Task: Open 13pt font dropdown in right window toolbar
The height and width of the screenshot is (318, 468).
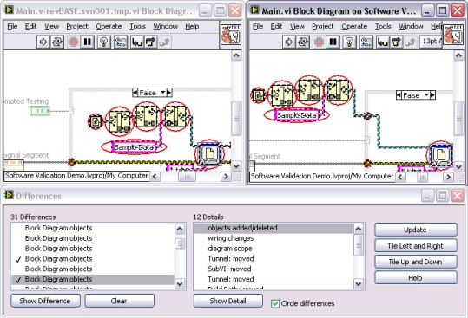Action: pos(431,42)
